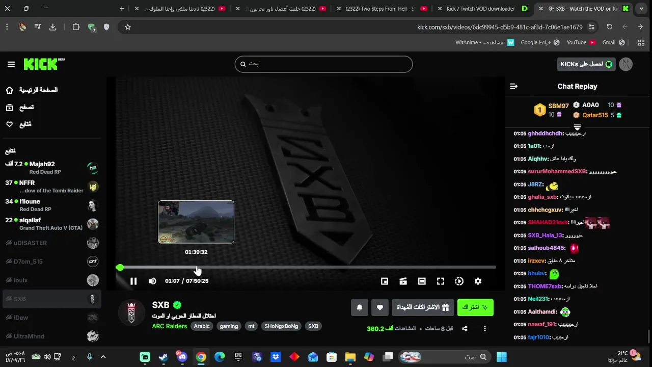Open a new browser tab
Viewport: 652px width, 367px height.
(122, 9)
